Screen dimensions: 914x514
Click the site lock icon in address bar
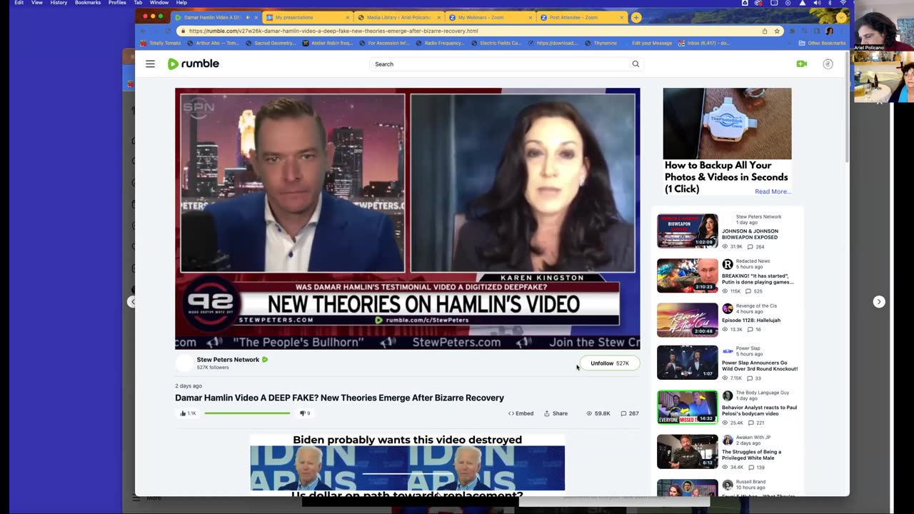[183, 31]
